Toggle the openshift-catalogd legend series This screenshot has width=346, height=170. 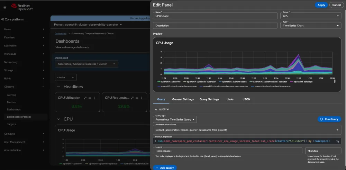click(301, 82)
